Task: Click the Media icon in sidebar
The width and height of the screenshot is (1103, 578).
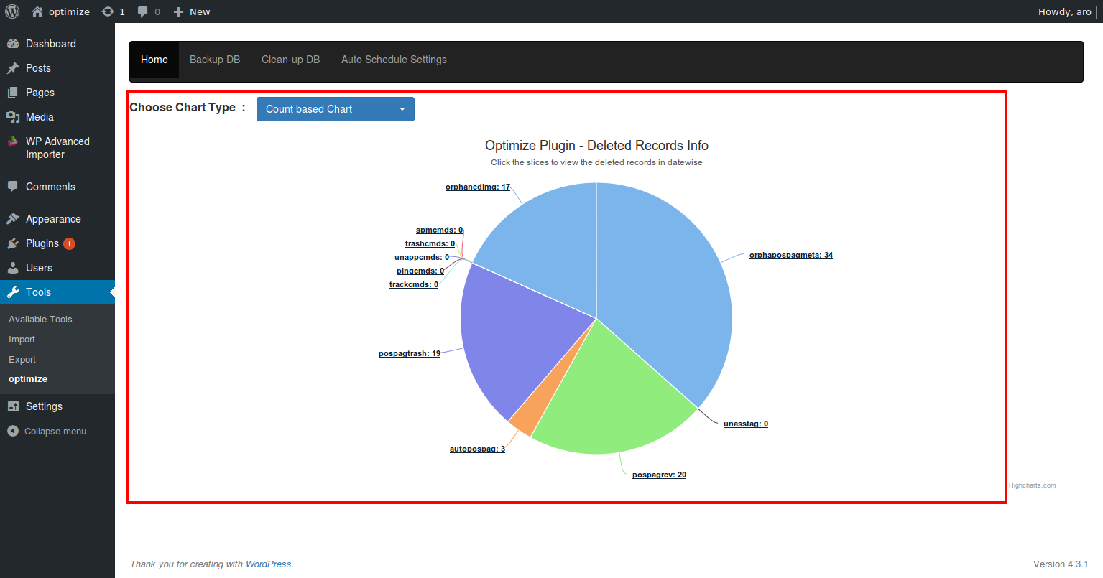Action: click(x=13, y=117)
